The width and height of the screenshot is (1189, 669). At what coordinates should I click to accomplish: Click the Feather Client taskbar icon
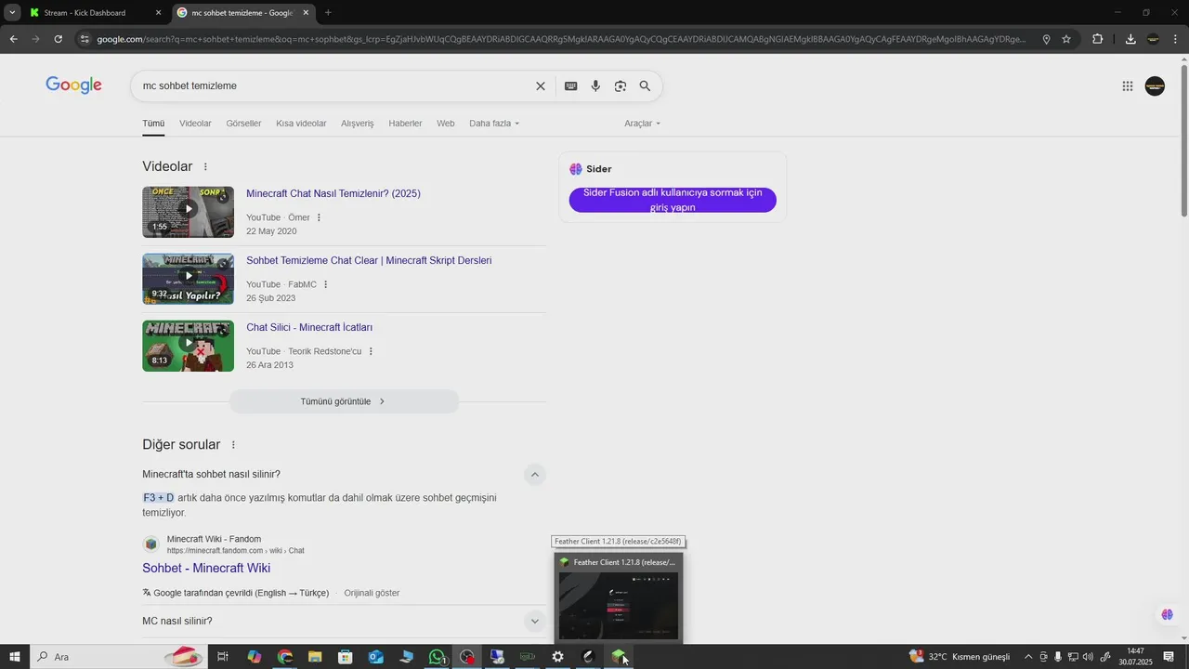(618, 657)
